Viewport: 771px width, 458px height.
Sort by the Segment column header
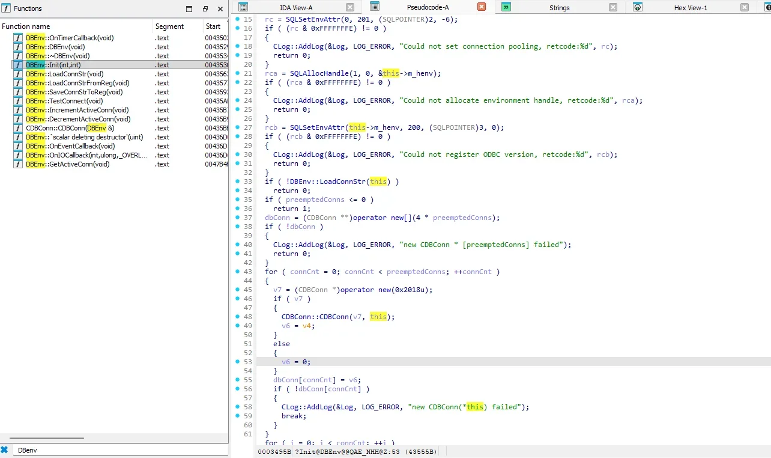coord(178,26)
